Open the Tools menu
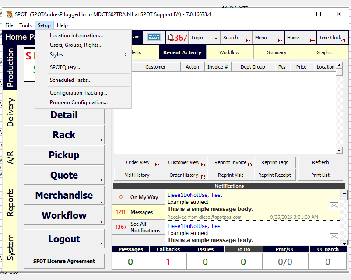 [25, 25]
